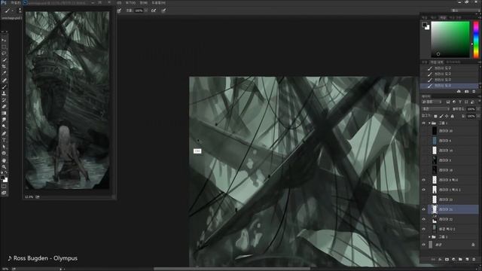
Task: Open the layer fill slider arrow
Action: click(478, 116)
